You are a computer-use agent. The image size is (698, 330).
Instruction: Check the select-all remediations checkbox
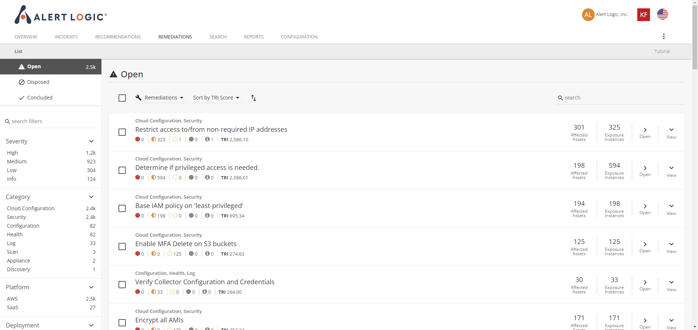point(122,98)
